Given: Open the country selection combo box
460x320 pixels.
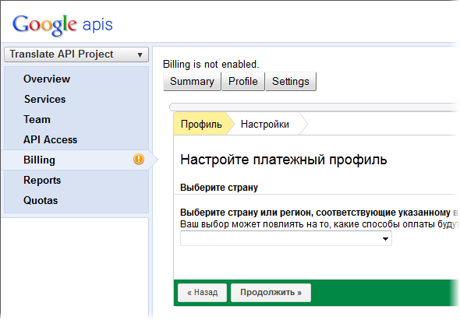Looking at the screenshot, I should [285, 238].
